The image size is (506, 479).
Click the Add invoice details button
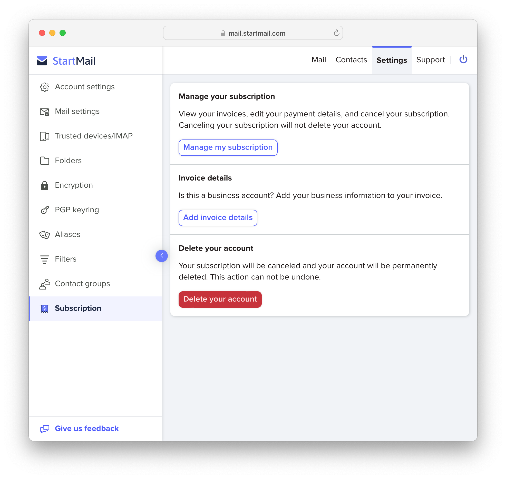[x=218, y=218]
